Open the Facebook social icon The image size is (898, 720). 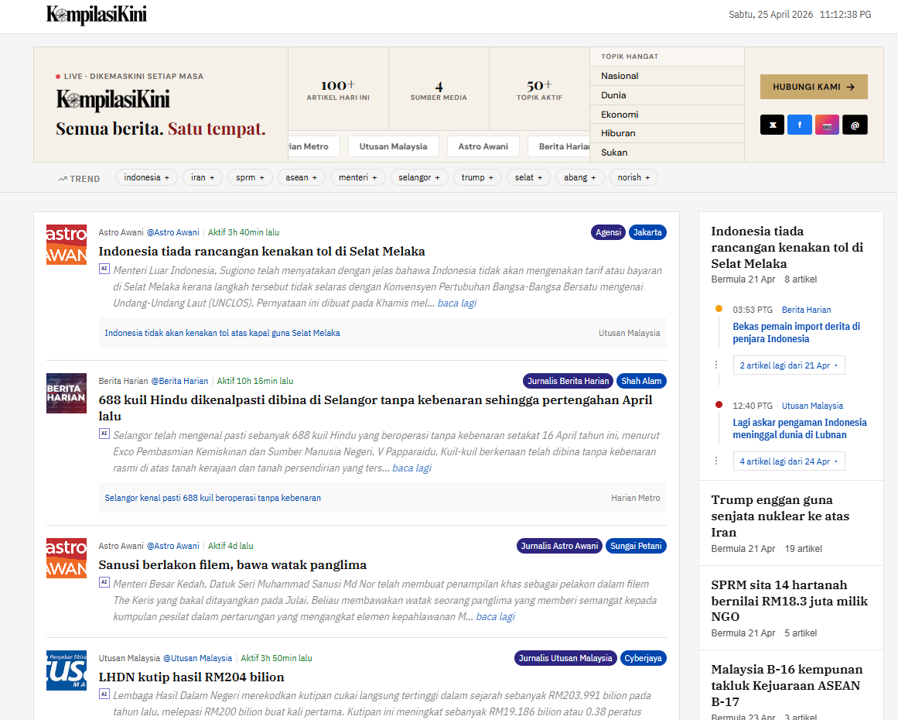800,125
